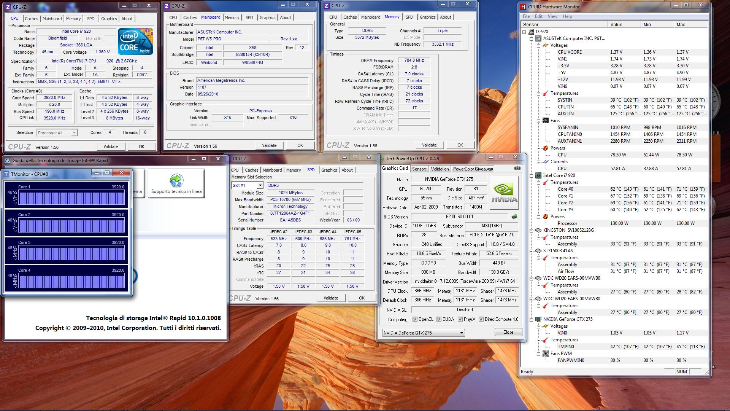Open the Graphics tab in CPU-Z SPD window
The image size is (730, 411).
pyautogui.click(x=329, y=170)
